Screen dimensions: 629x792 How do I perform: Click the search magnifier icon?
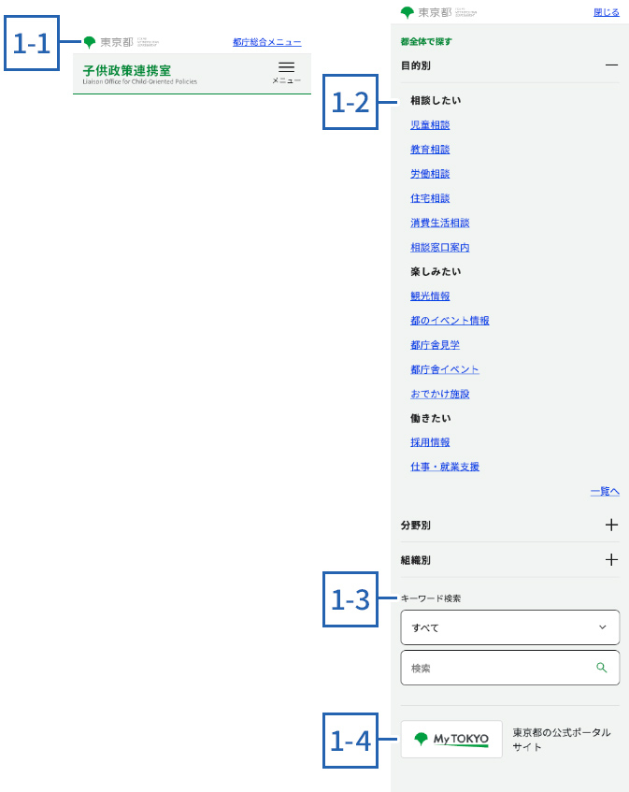(601, 668)
